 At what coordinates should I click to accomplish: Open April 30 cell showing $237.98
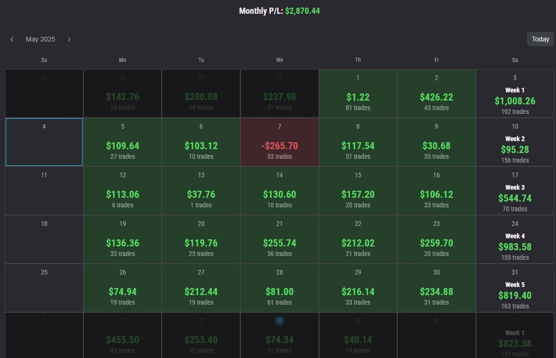tap(279, 93)
